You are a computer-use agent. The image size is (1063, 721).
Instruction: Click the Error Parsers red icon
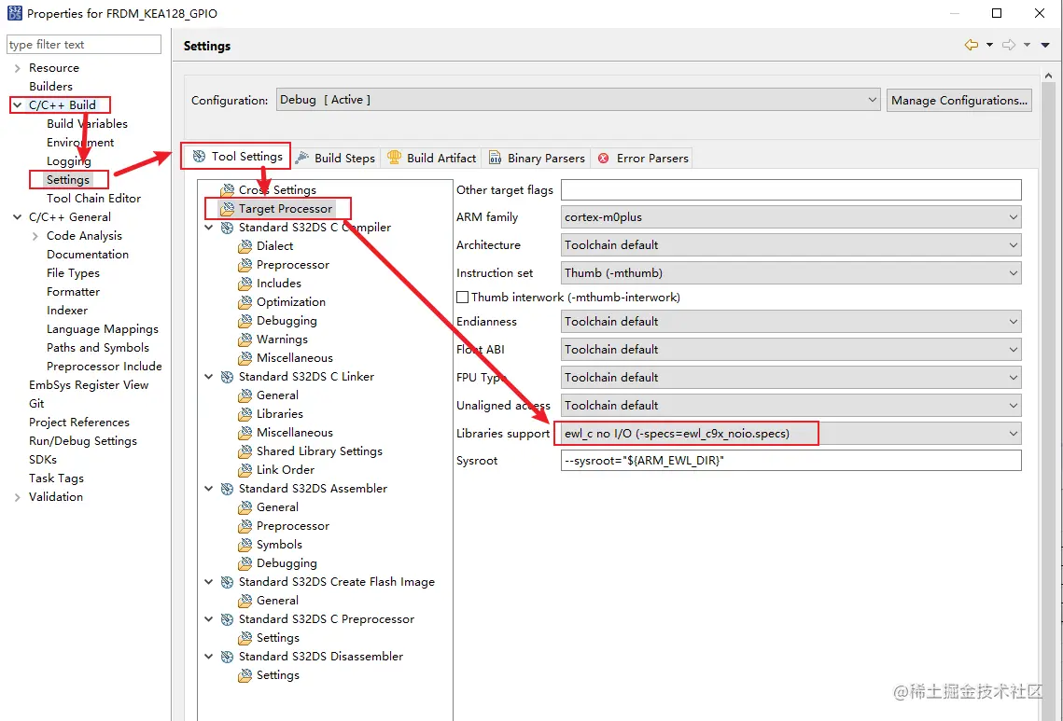pyautogui.click(x=603, y=158)
